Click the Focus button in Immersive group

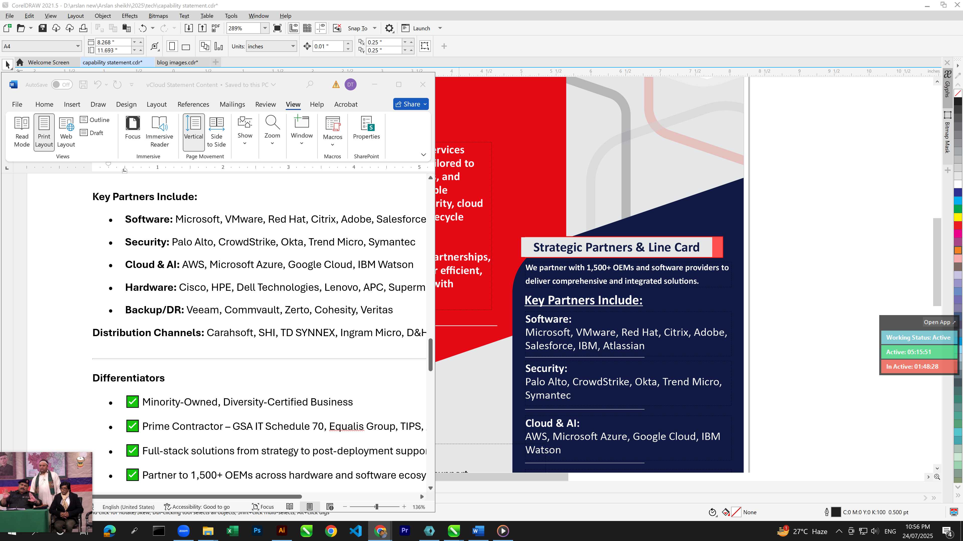click(133, 128)
